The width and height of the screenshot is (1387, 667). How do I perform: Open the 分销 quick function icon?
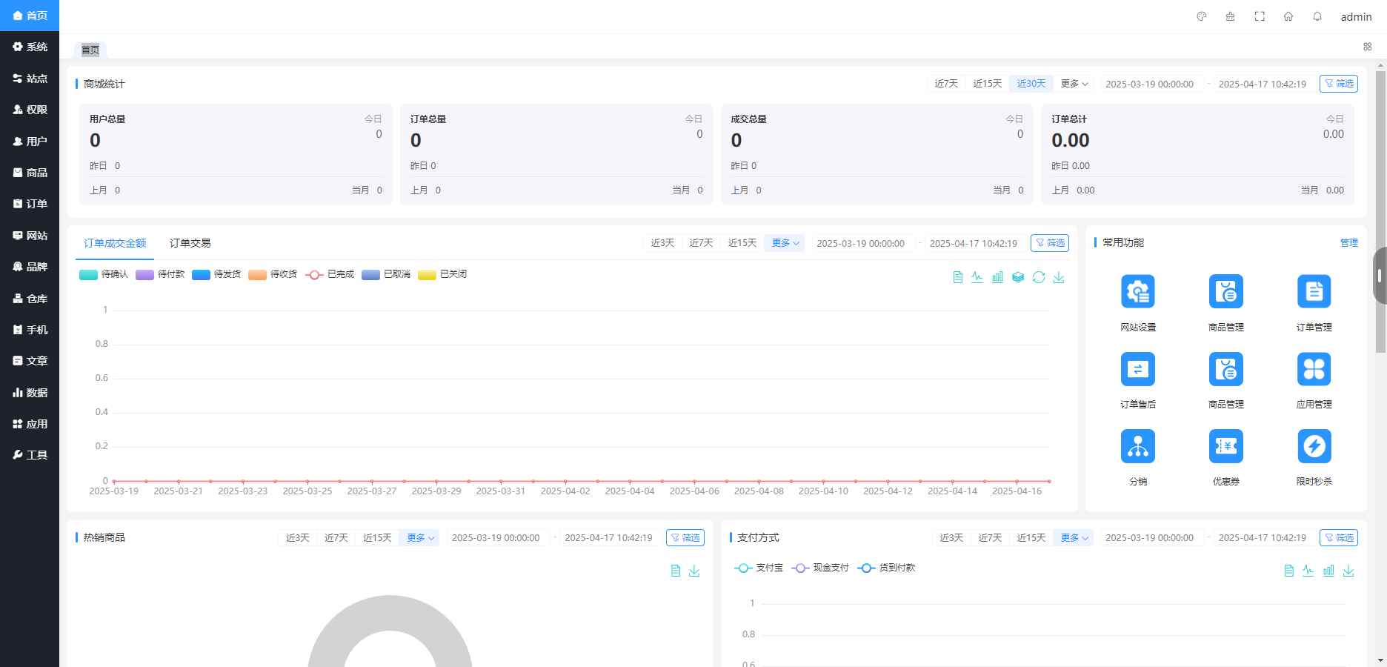1137,452
